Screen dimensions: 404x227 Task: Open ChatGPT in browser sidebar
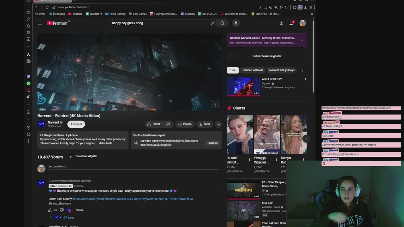click(x=28, y=61)
